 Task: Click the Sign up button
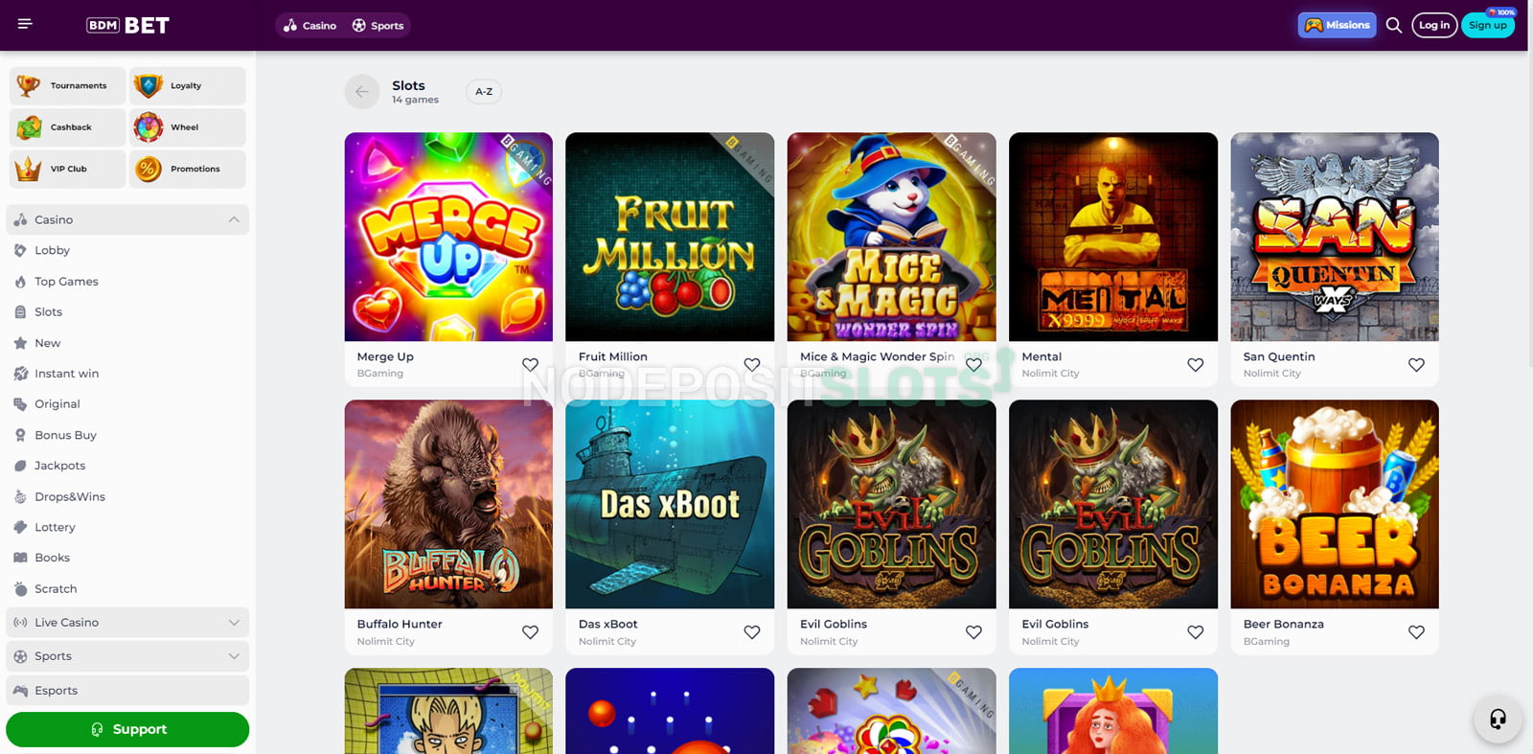1488,25
